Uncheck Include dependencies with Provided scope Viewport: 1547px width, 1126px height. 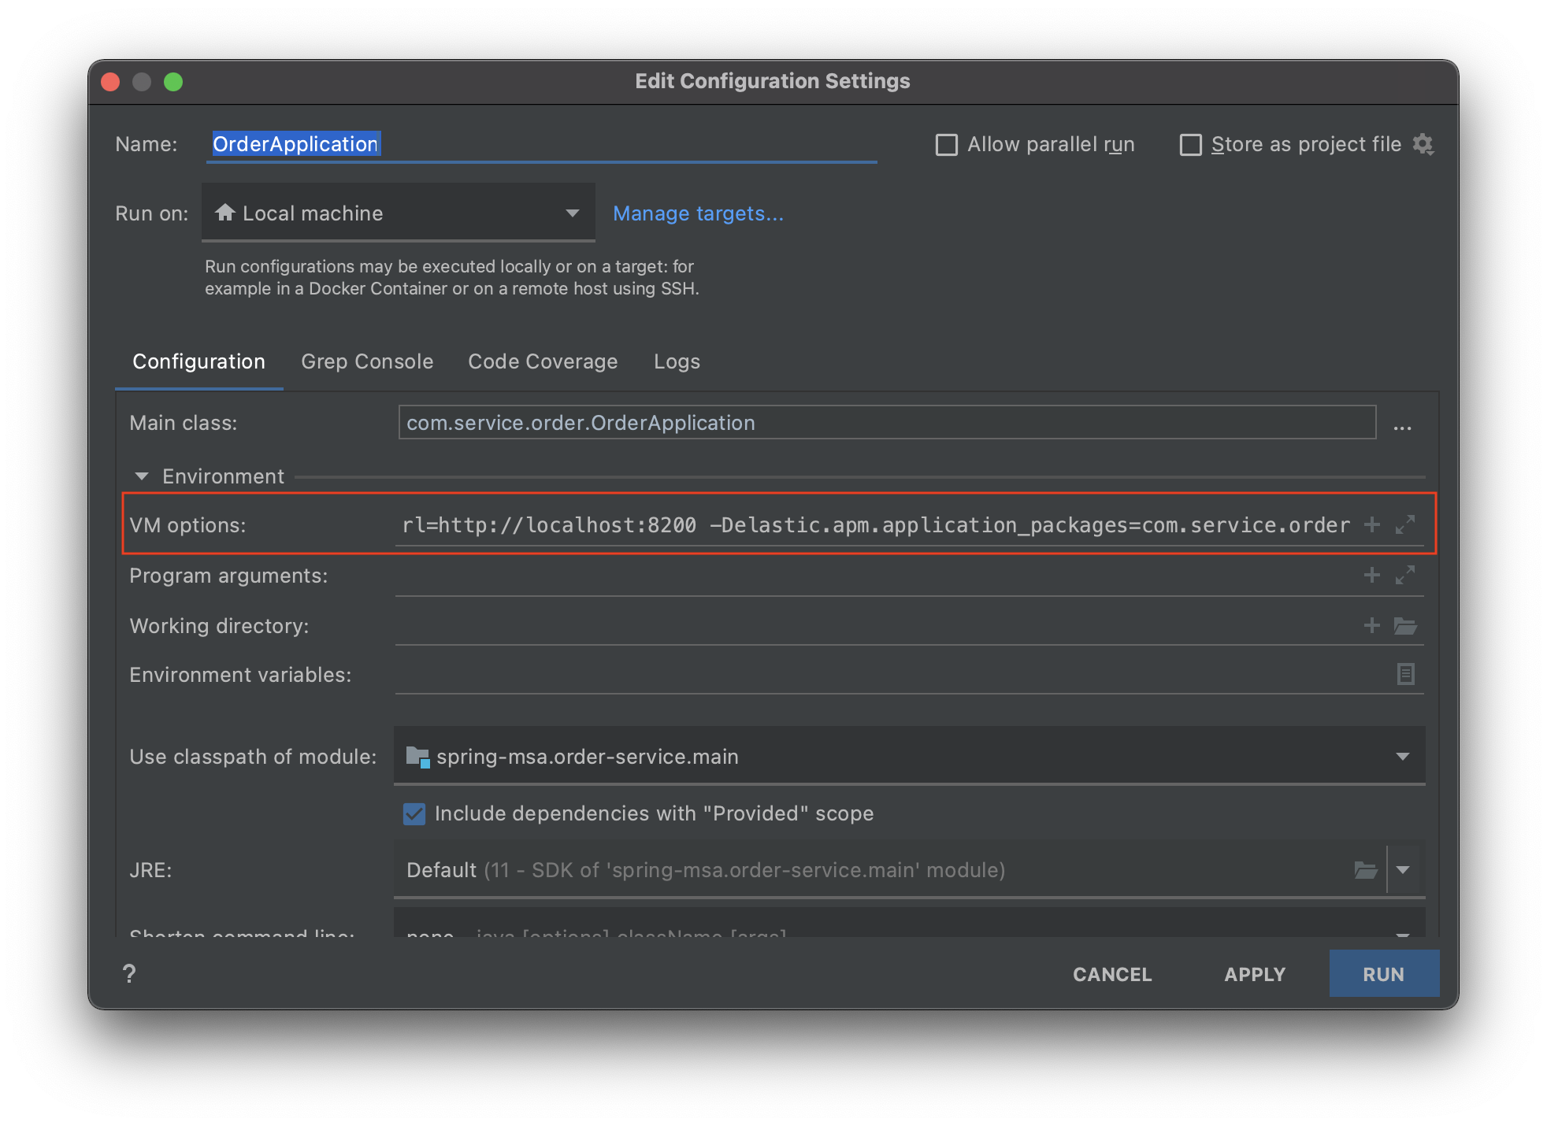click(414, 813)
